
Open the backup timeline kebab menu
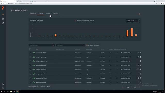click(139, 21)
